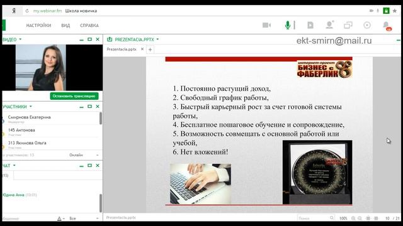
Task: Click the address bar microphone permission icon
Action: pyautogui.click(x=378, y=11)
